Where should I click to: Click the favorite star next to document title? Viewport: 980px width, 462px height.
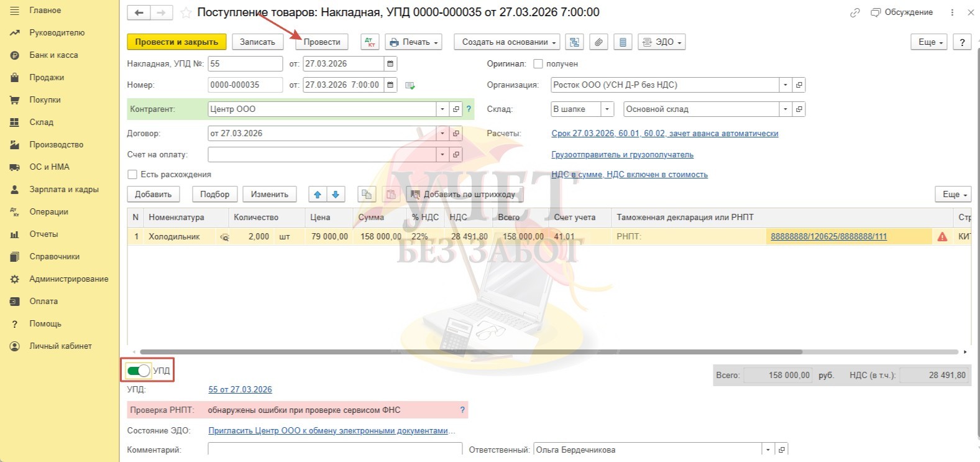coord(186,12)
